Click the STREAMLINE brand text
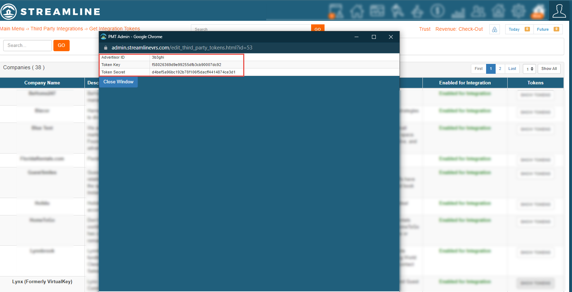 (x=60, y=12)
